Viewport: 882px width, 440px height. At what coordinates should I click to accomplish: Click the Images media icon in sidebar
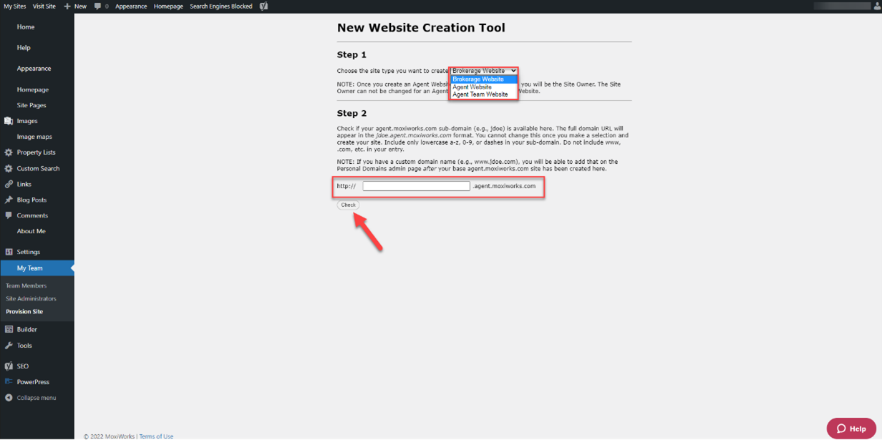pyautogui.click(x=9, y=121)
